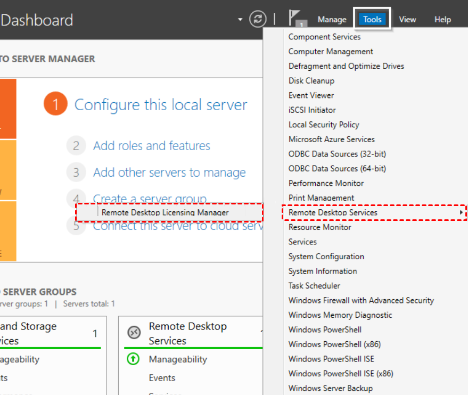468x395 pixels.
Task: Click Events under Remote Desktop Services tile
Action: click(x=162, y=378)
